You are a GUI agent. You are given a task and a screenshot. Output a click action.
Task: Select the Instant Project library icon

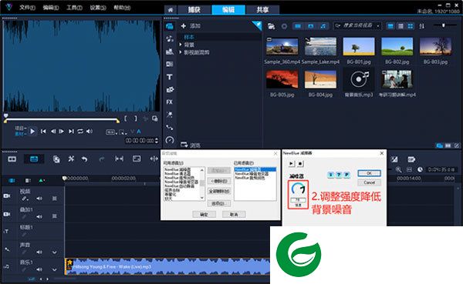[170, 52]
